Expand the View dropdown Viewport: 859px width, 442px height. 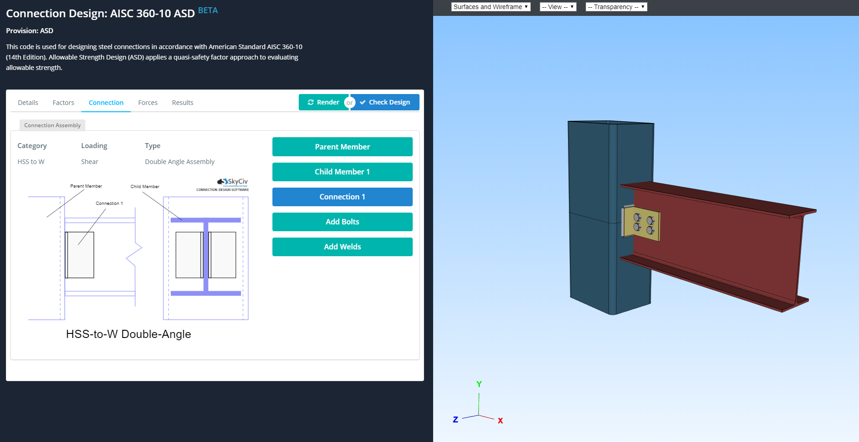[x=558, y=7]
